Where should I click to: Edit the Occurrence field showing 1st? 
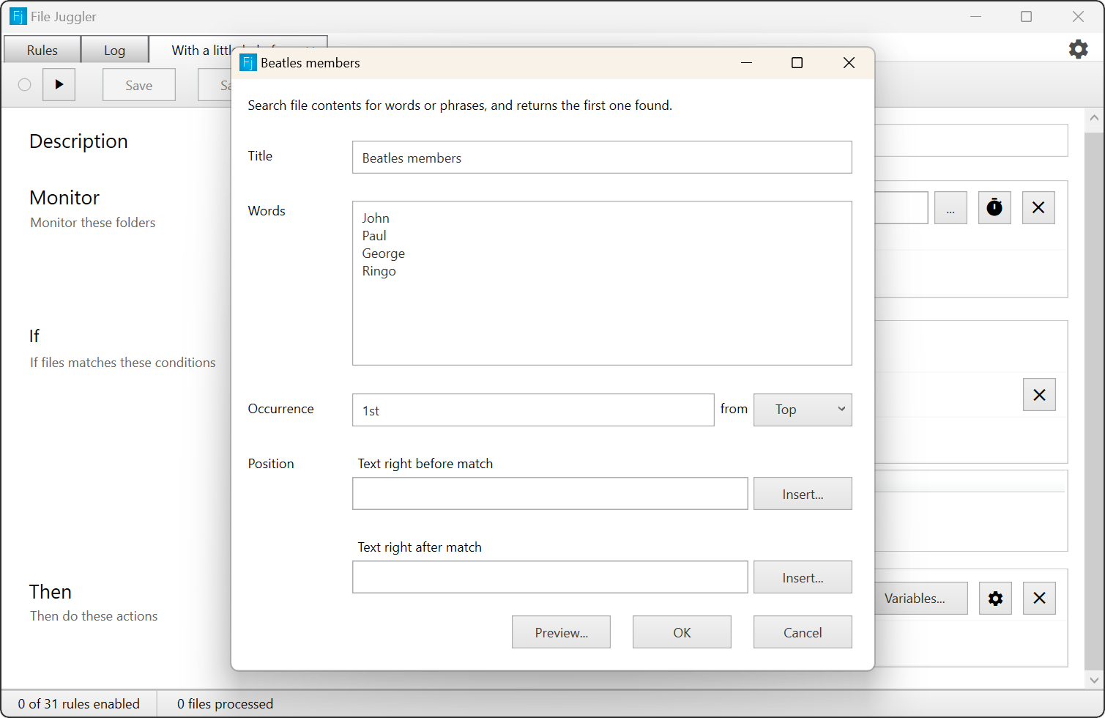coord(533,410)
